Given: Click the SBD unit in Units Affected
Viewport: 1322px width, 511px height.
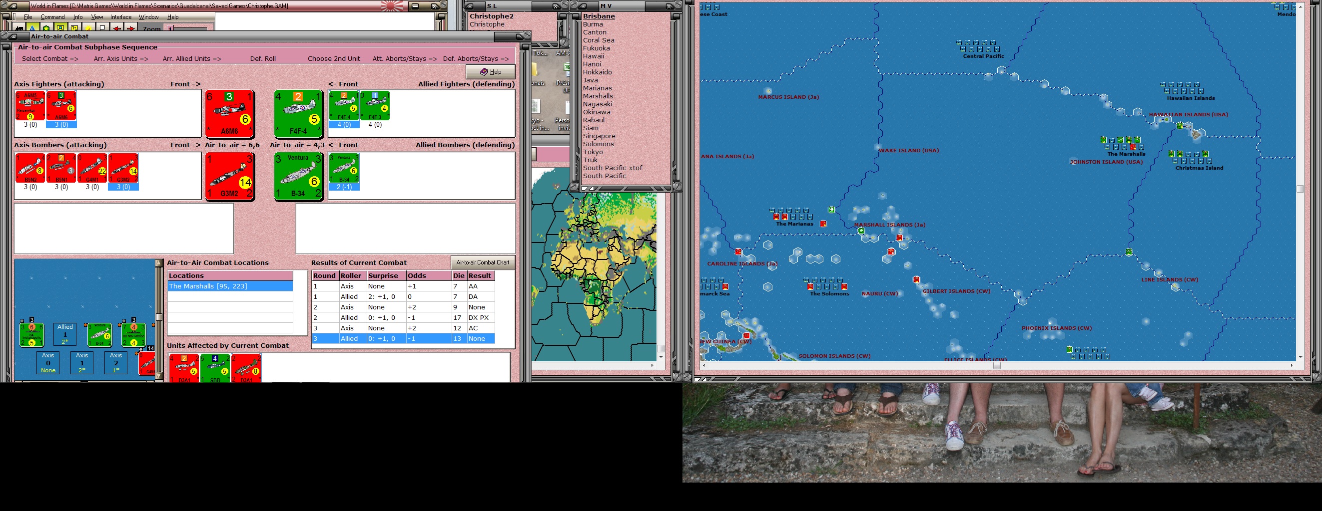Looking at the screenshot, I should tap(215, 368).
